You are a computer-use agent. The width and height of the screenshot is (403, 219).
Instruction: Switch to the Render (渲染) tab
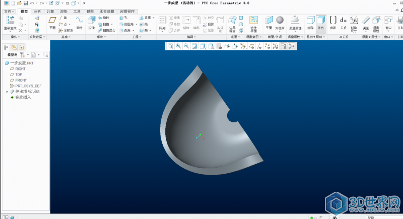coord(64,11)
